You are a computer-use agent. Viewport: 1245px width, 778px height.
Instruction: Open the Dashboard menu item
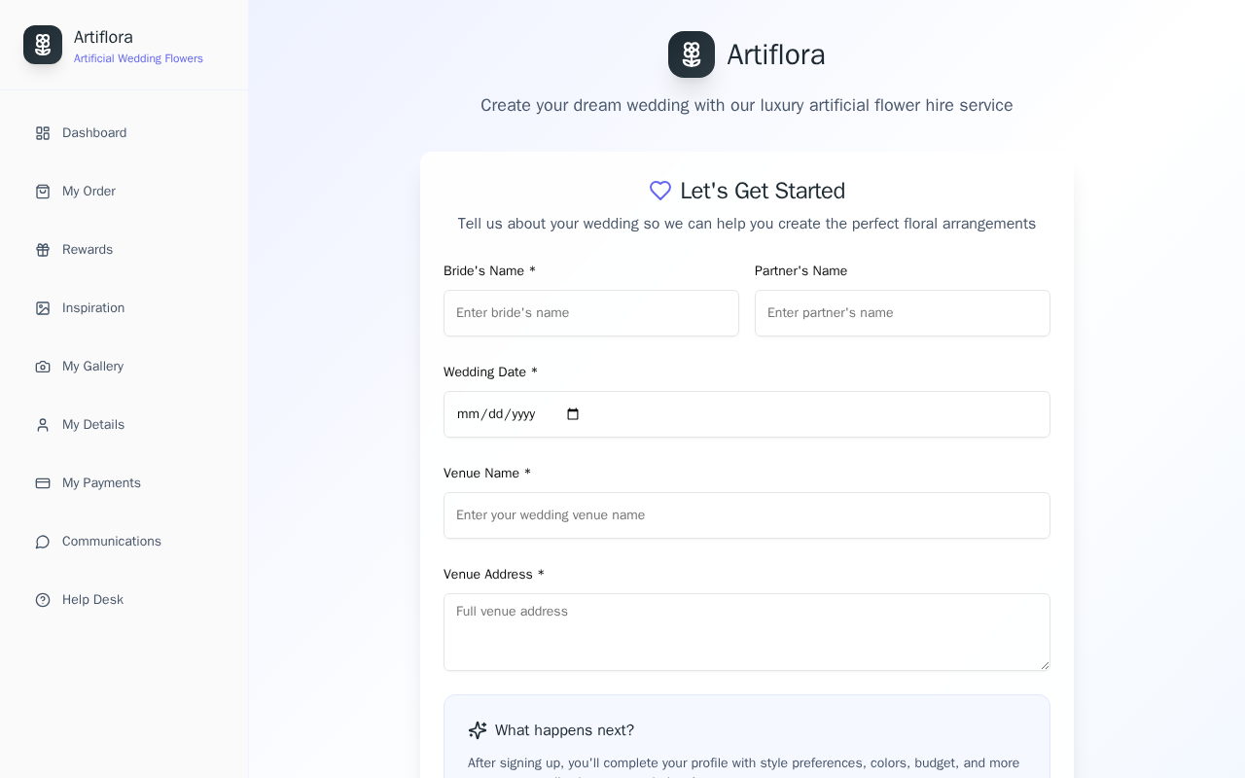tap(94, 133)
